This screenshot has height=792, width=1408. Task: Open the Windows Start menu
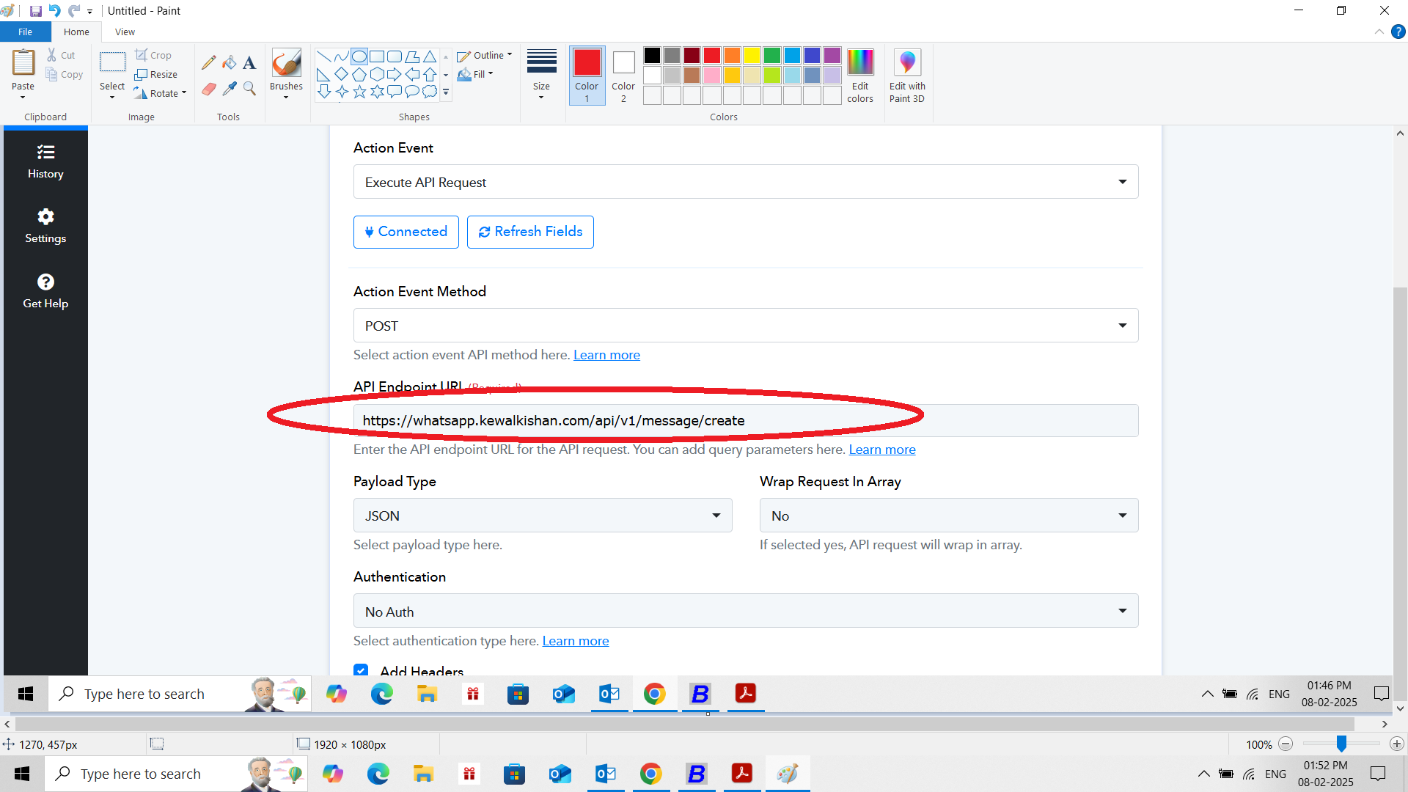pos(22,774)
